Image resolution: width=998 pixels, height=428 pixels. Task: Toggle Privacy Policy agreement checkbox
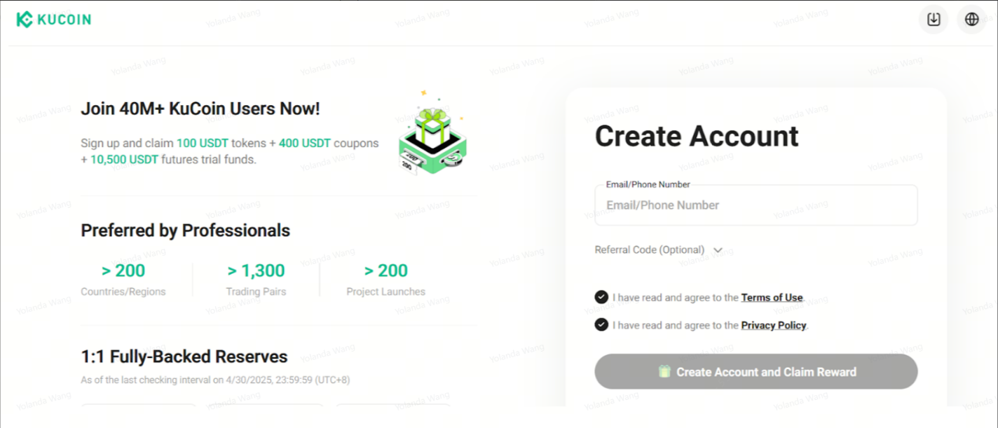[x=601, y=325]
